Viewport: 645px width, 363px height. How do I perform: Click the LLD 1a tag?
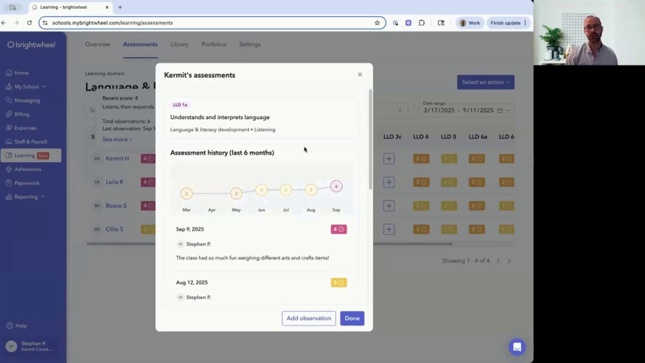tap(180, 105)
